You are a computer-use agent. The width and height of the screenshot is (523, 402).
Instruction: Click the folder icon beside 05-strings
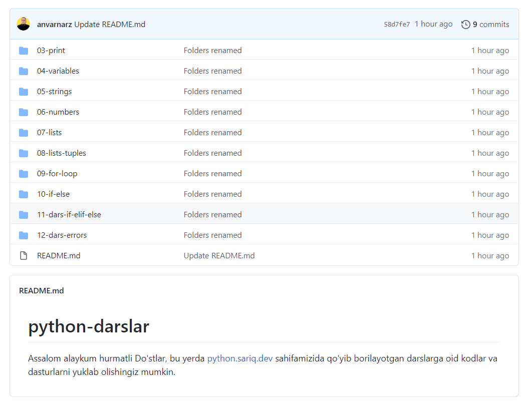24,92
